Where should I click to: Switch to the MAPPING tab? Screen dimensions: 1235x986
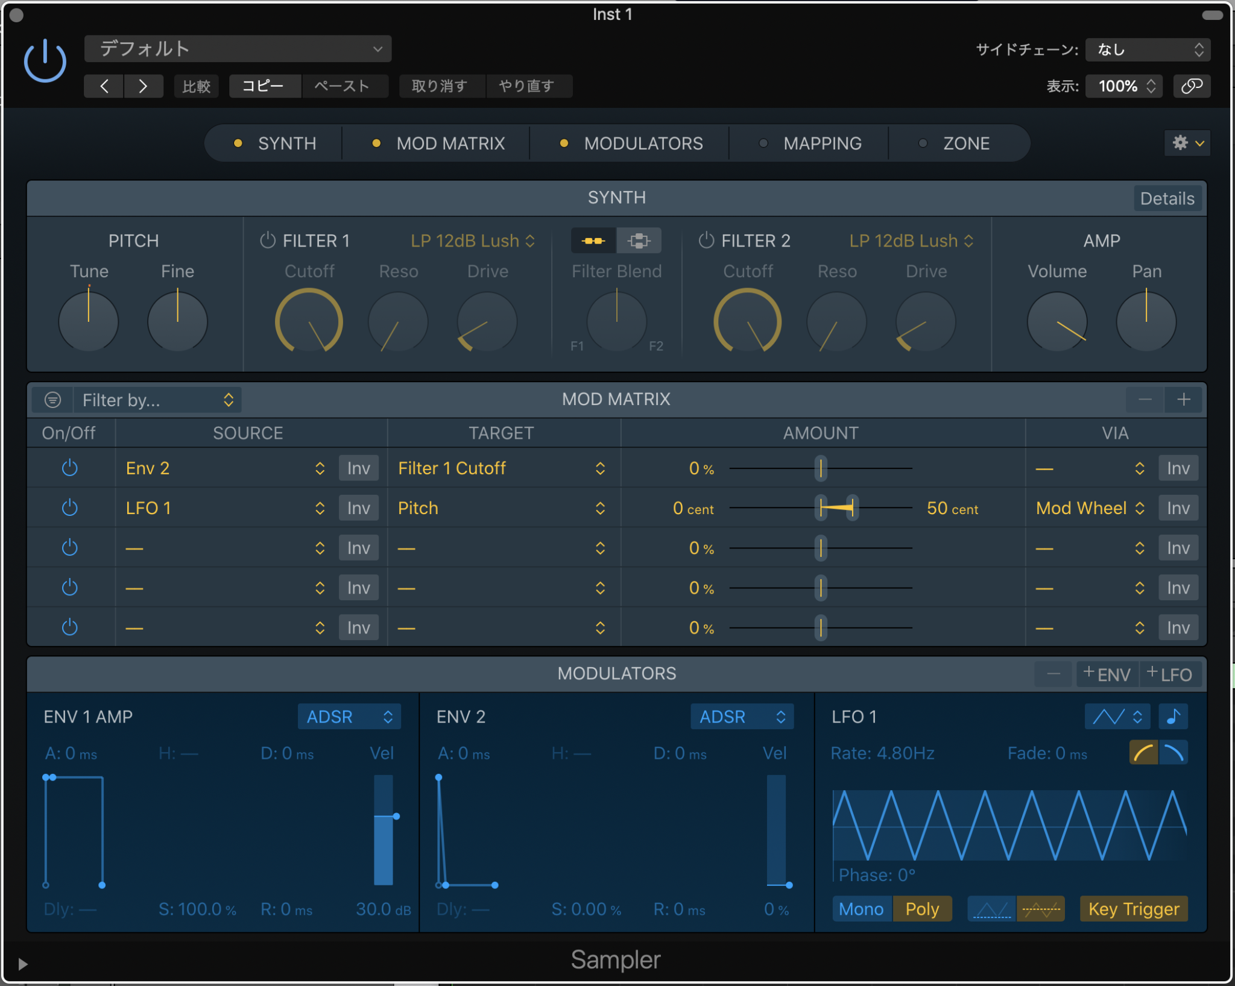pos(822,143)
